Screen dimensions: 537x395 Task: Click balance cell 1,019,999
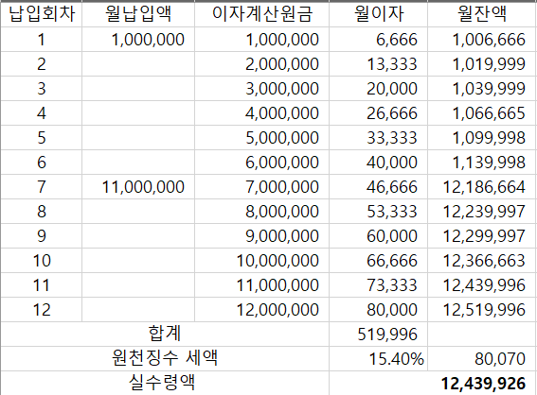click(x=482, y=64)
